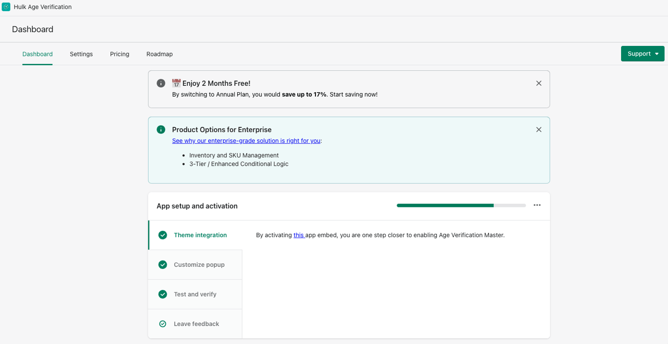The height and width of the screenshot is (344, 668).
Task: Click the setup progress bar
Action: point(461,205)
